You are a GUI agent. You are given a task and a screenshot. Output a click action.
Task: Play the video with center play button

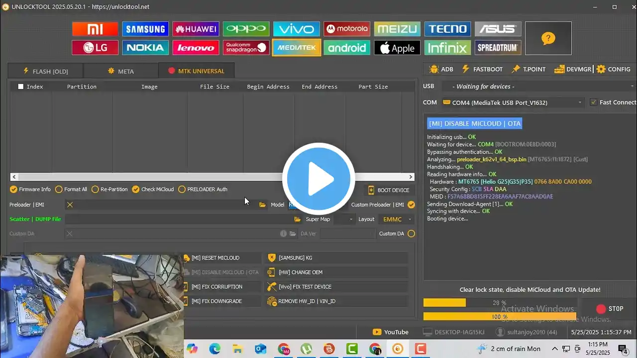pyautogui.click(x=318, y=179)
